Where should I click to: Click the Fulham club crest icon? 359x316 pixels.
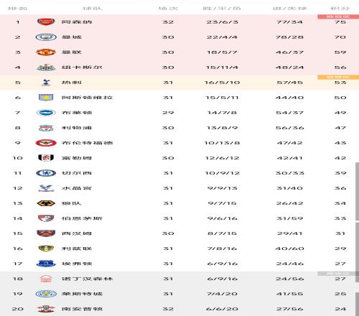tap(46, 158)
